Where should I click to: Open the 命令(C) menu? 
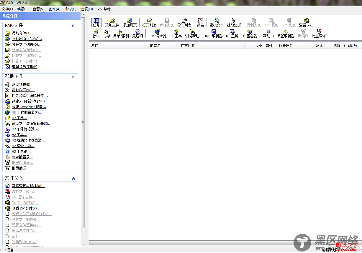71,9
